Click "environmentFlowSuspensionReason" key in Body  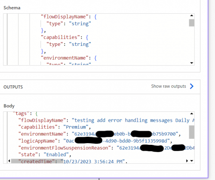pyautogui.click(x=64, y=148)
